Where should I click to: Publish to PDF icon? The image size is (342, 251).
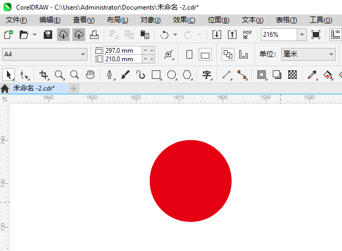(248, 35)
